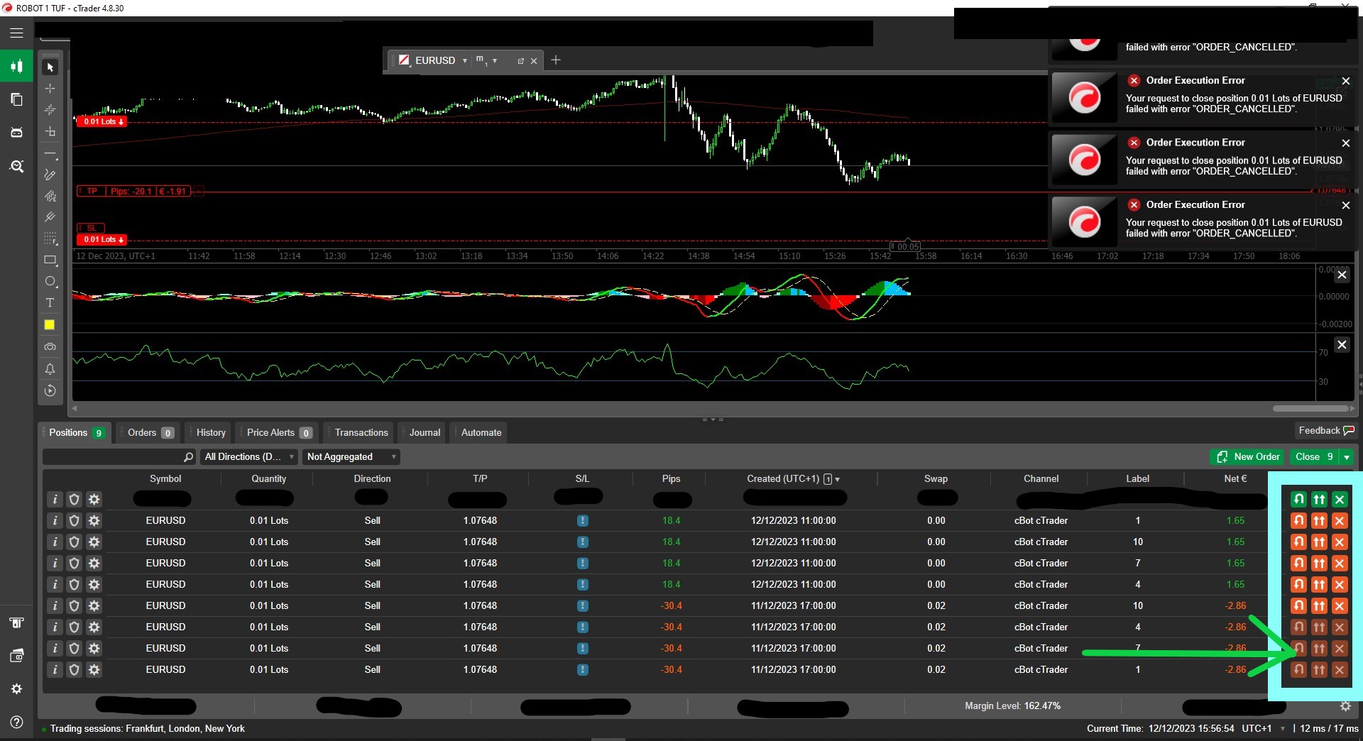1363x741 pixels.
Task: Open settings gear for label 4 profit row
Action: [94, 584]
